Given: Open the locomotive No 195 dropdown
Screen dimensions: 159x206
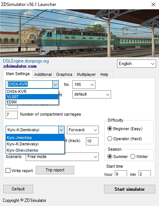Looking at the screenshot, I should coord(84,84).
